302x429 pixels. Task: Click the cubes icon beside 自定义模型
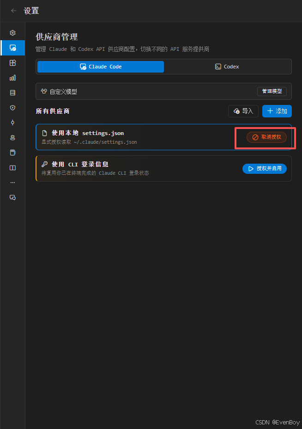pos(44,92)
